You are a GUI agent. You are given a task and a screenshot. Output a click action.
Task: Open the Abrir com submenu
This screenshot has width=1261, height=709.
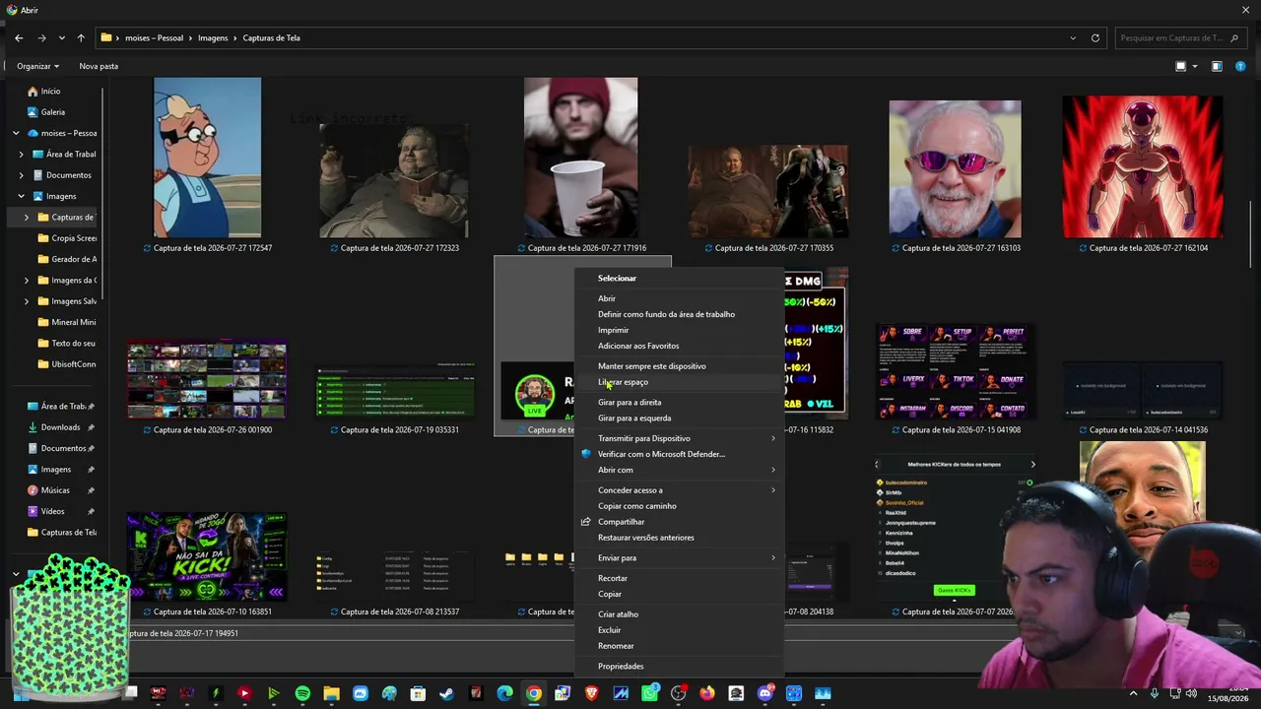coord(680,470)
